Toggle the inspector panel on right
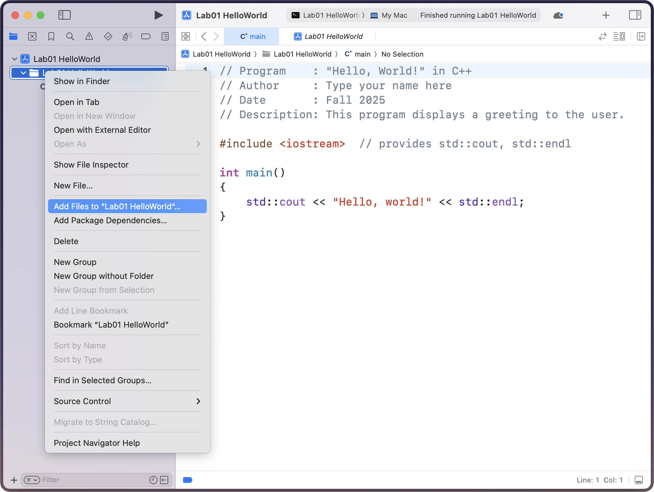Viewport: 654px width, 492px height. pyautogui.click(x=635, y=15)
